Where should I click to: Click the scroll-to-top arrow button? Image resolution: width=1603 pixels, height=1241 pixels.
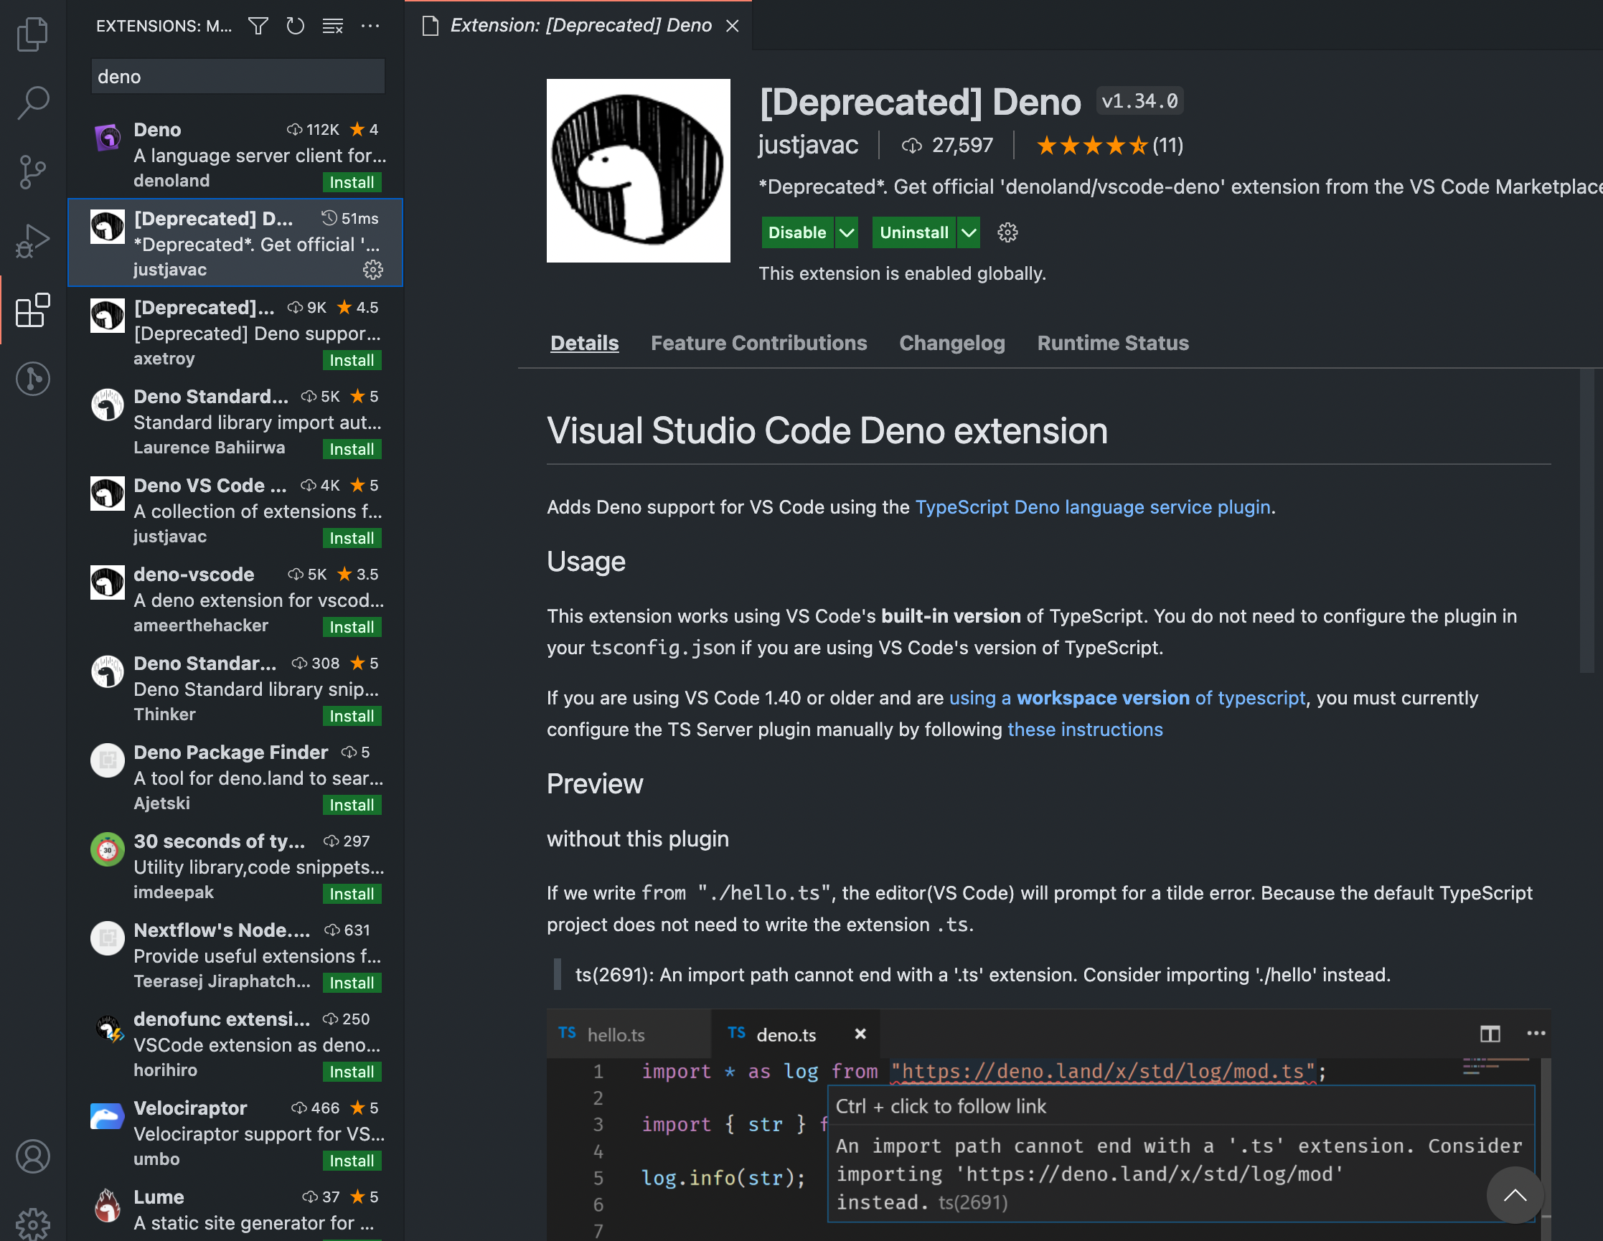point(1515,1196)
